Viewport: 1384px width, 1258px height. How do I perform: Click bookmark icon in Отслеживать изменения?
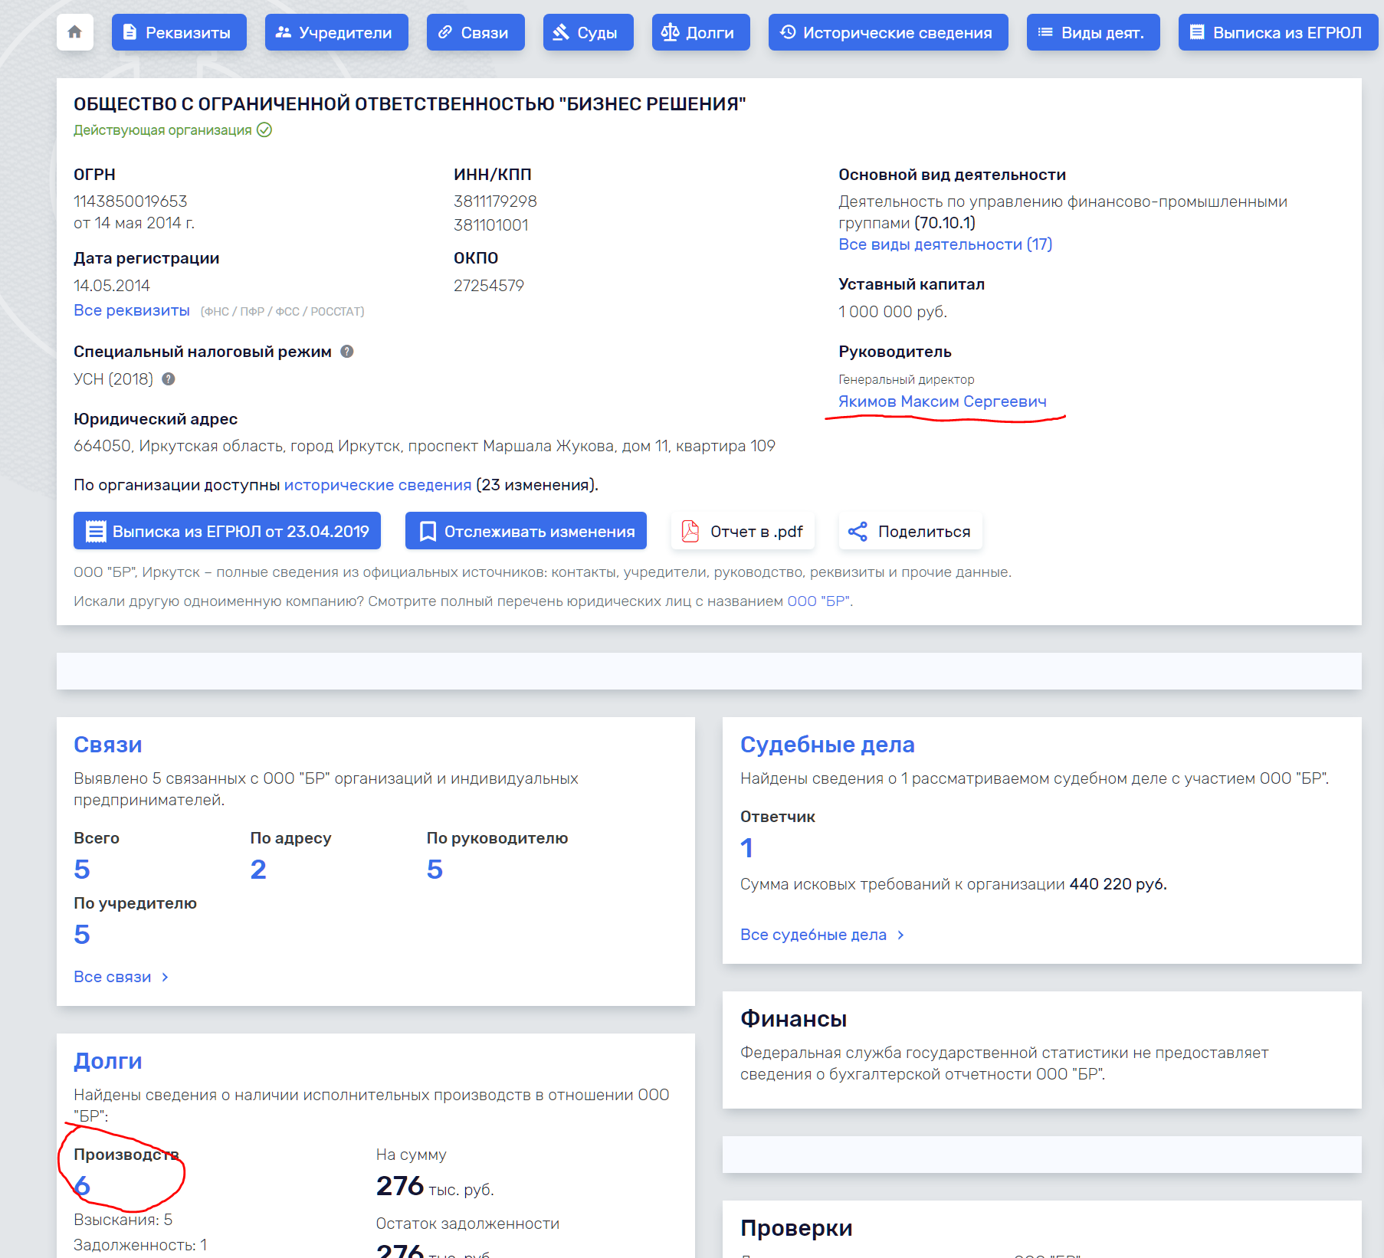428,532
